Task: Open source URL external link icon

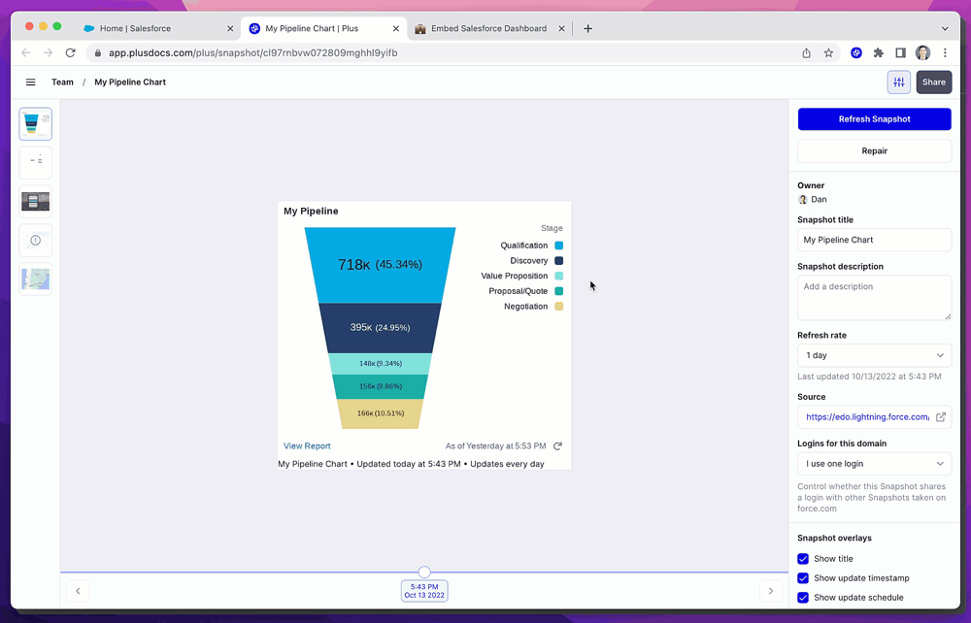Action: coord(941,417)
